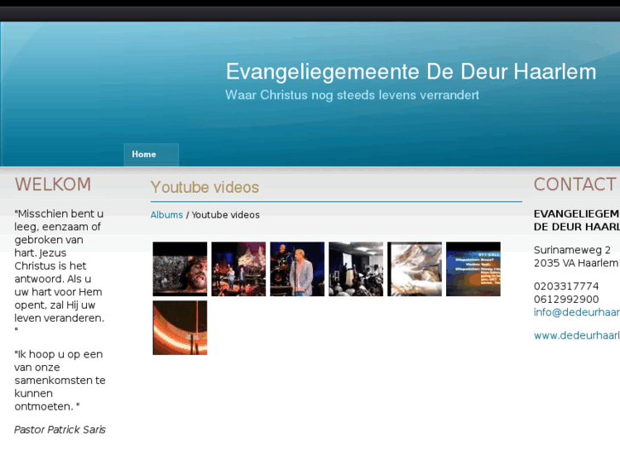Open the orange glowing arc thumbnail

pyautogui.click(x=180, y=328)
